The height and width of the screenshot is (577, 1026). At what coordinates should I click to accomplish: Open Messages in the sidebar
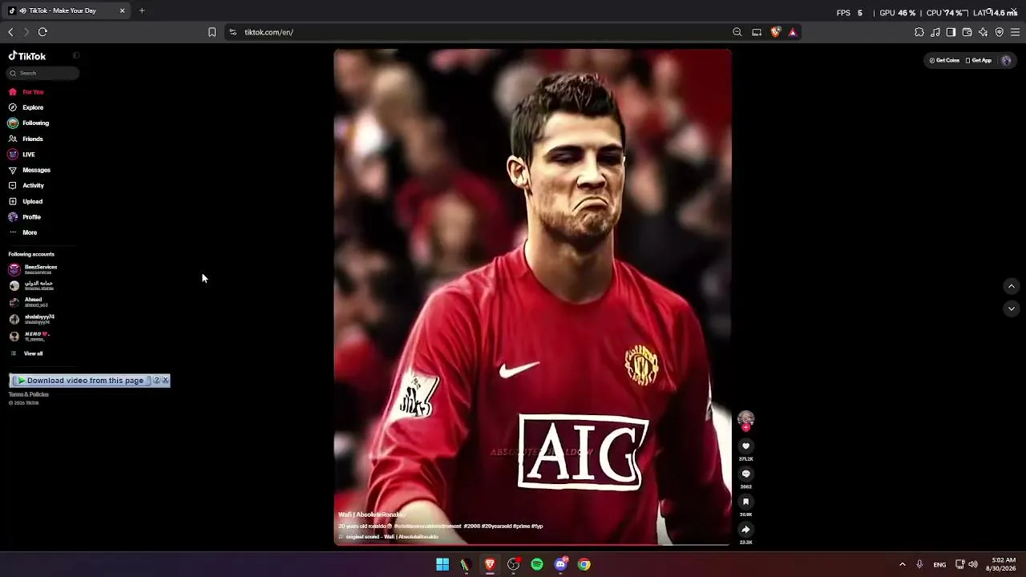(x=30, y=170)
